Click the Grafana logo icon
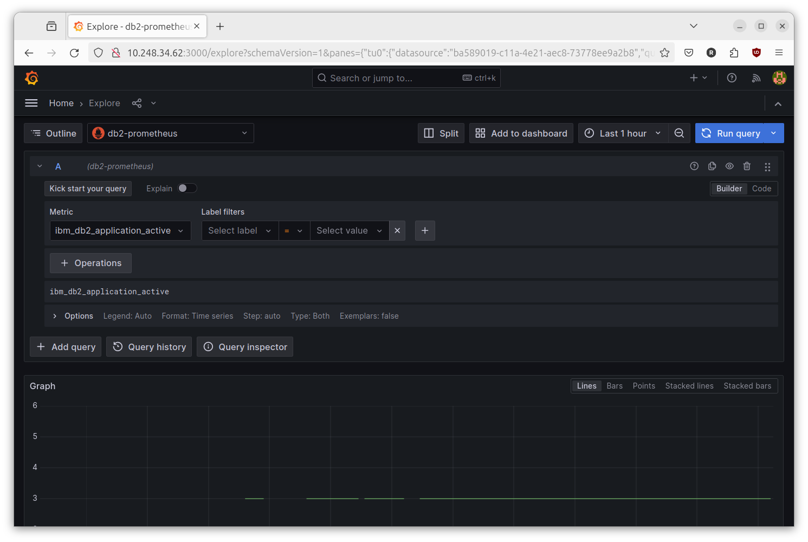The width and height of the screenshot is (808, 542). [x=32, y=78]
